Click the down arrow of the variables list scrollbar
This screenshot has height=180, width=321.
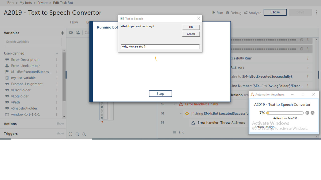pos(64,116)
